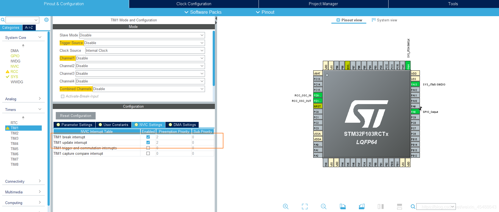Screen dimensions: 499x212
Task: Select NVIC under System Core
Action: coord(15,66)
